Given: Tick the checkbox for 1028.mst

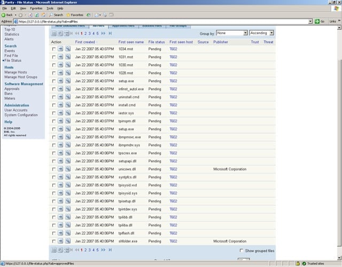Looking at the screenshot, I should [53, 73].
